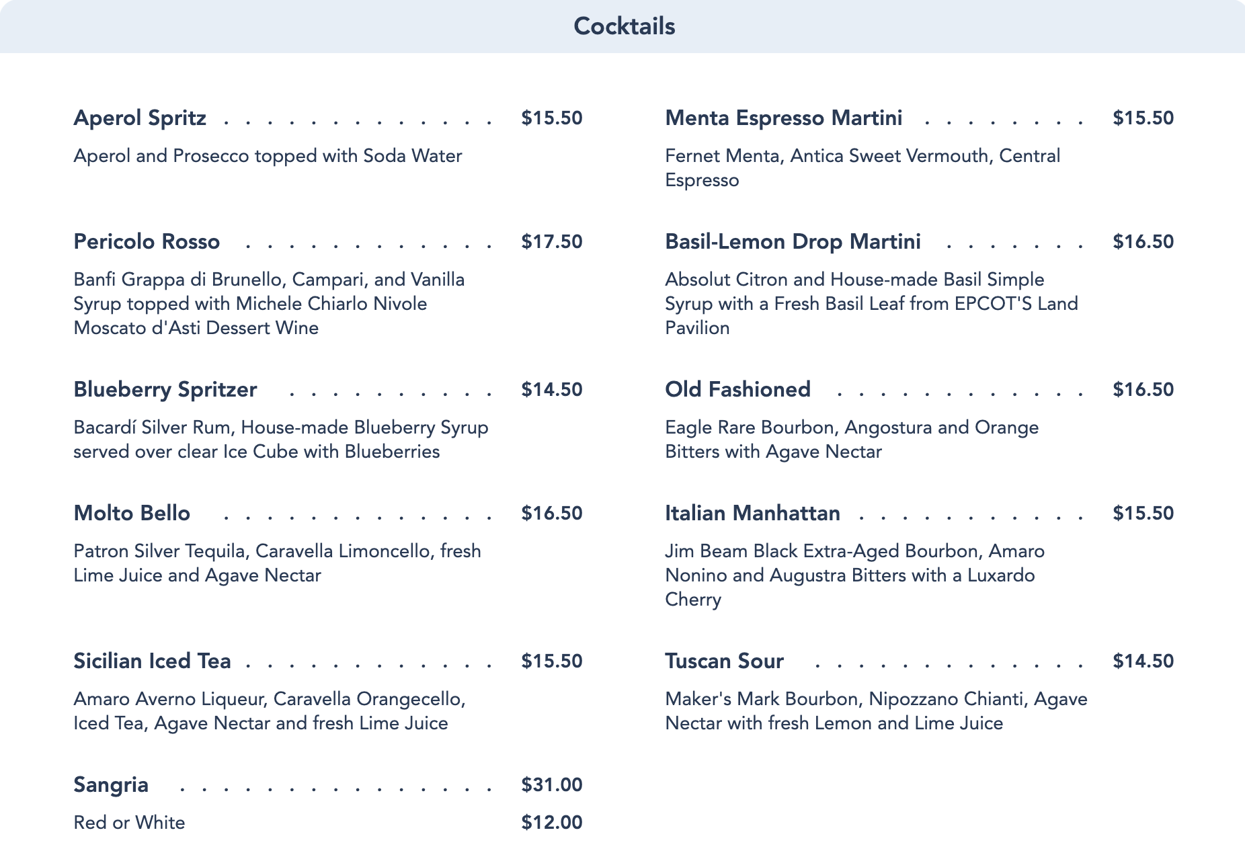Click the $31.00 Sangria price
The image size is (1245, 851).
pyautogui.click(x=551, y=784)
